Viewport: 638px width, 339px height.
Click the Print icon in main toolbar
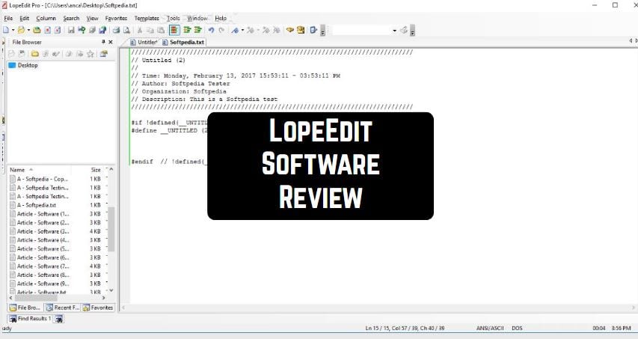coord(116,30)
